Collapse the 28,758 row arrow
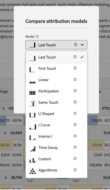The image size is (110, 190). pos(6,178)
